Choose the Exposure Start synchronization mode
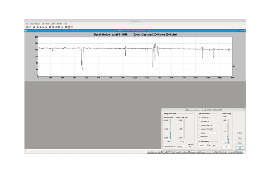The image size is (270, 172). (199, 125)
